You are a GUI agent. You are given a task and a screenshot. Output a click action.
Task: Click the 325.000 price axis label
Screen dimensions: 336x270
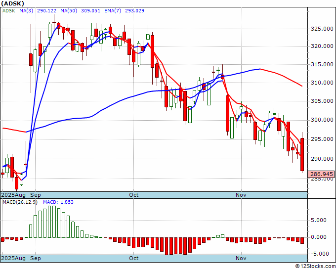click(x=322, y=29)
